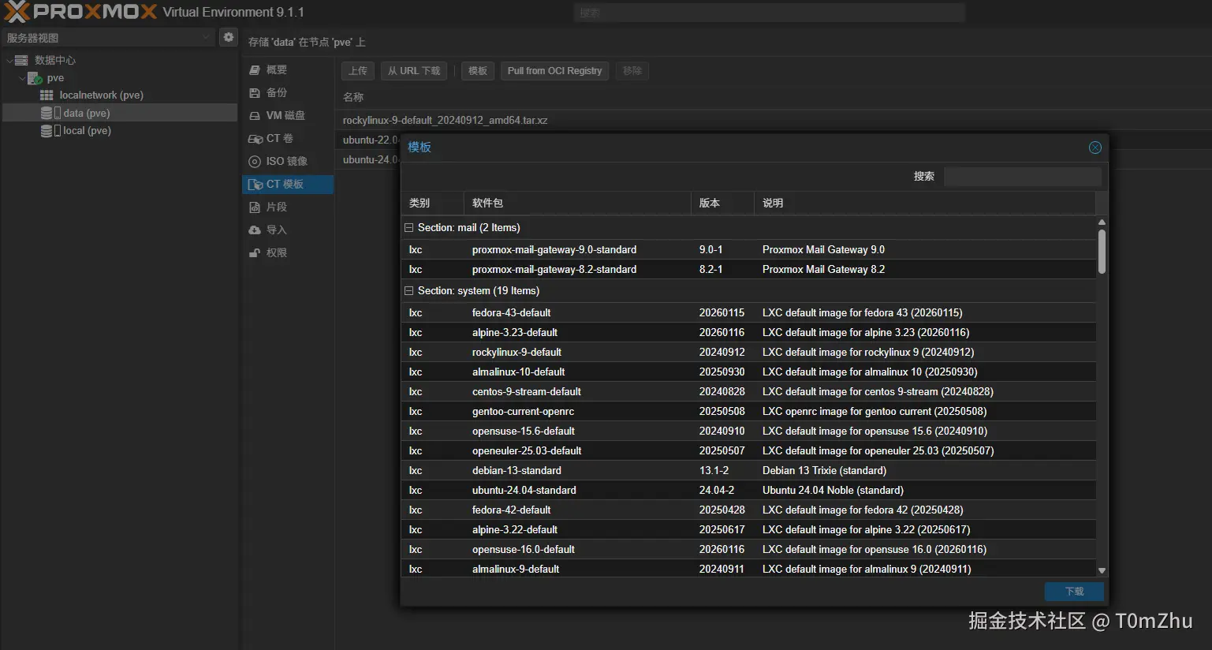Click the Proxmox logo icon
Image resolution: width=1212 pixels, height=650 pixels.
17,12
